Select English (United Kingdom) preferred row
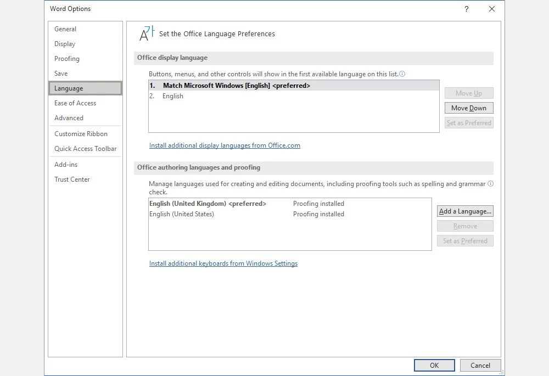The image size is (549, 376). tap(290, 204)
